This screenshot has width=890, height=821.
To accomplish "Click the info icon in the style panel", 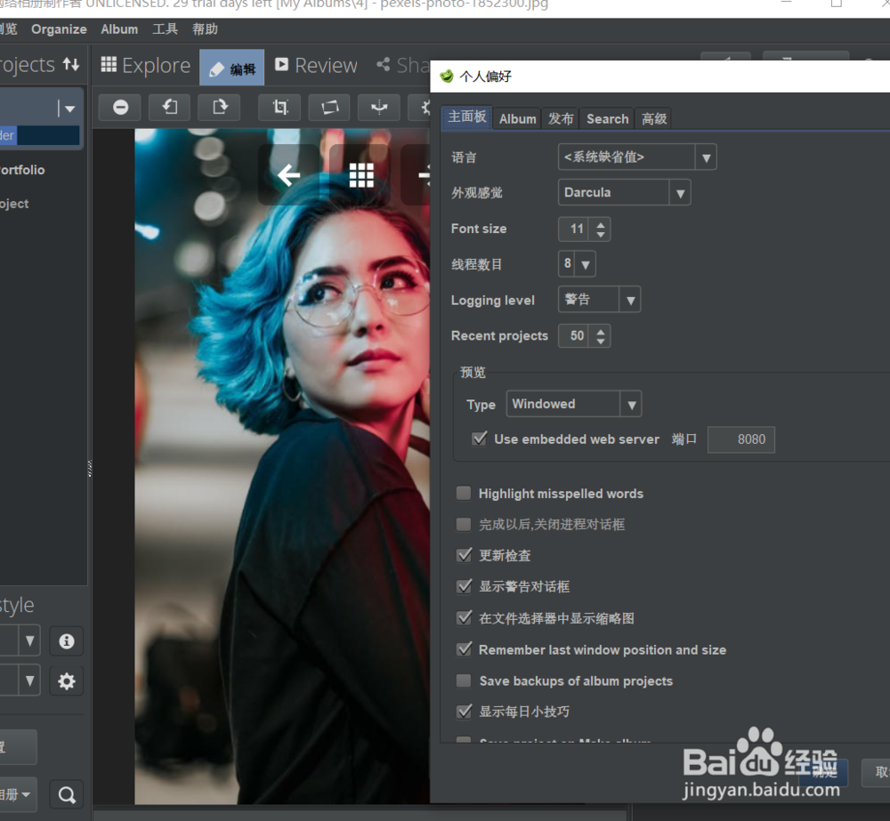I will point(67,641).
